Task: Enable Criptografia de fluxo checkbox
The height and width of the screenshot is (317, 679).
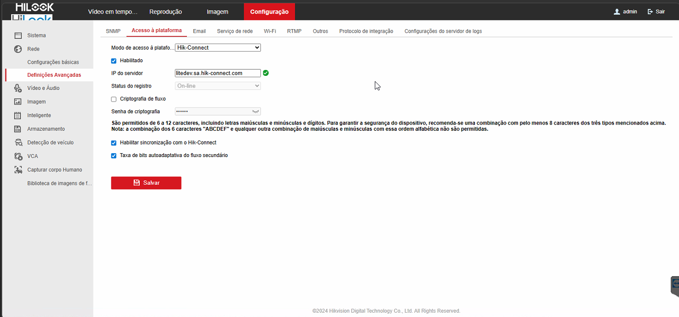Action: [114, 99]
